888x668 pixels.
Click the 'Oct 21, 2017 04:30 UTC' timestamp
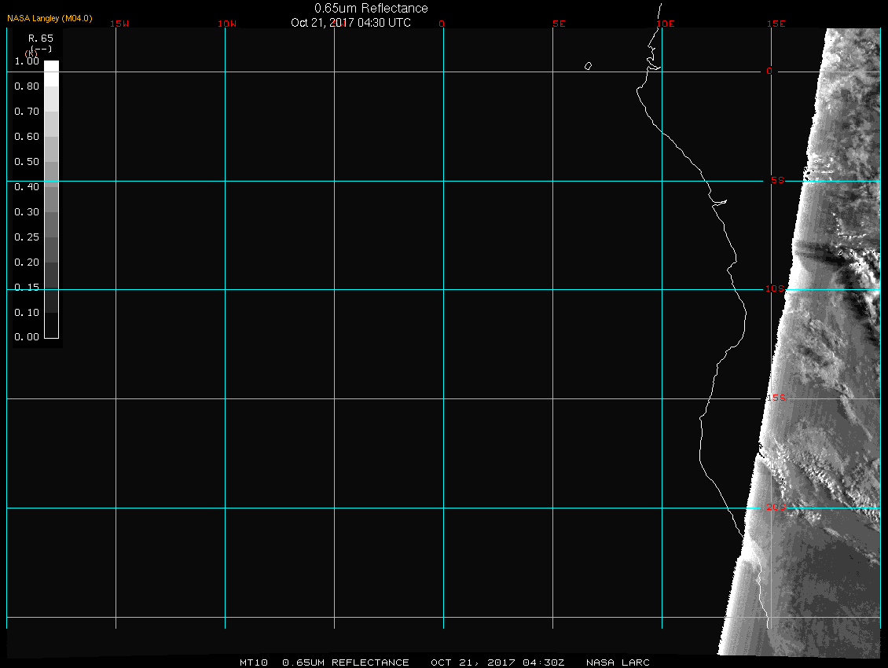click(x=350, y=23)
